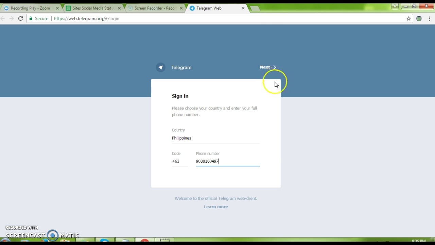Open the Country selector showing Philippines
Screen dimensions: 435x245
pos(215,138)
